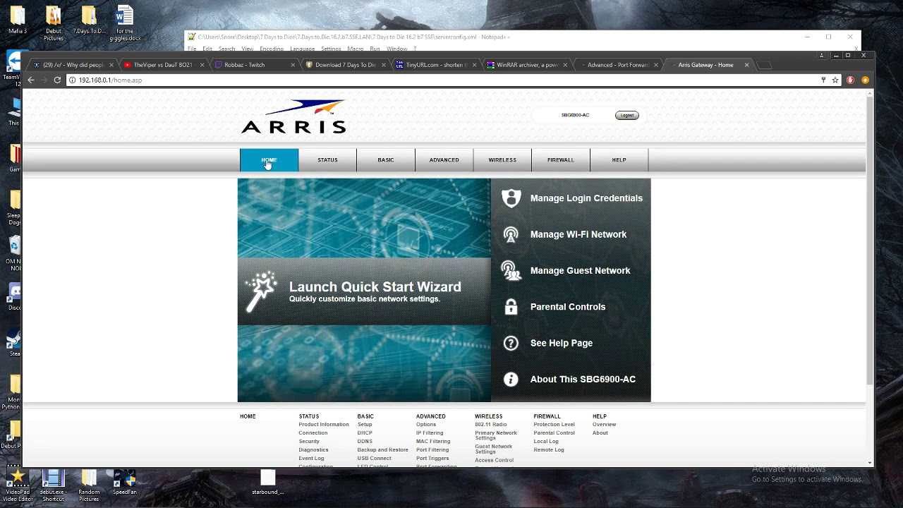The image size is (903, 508).
Task: Click the Manage Wi-Fi Network antenna icon
Action: 511,234
